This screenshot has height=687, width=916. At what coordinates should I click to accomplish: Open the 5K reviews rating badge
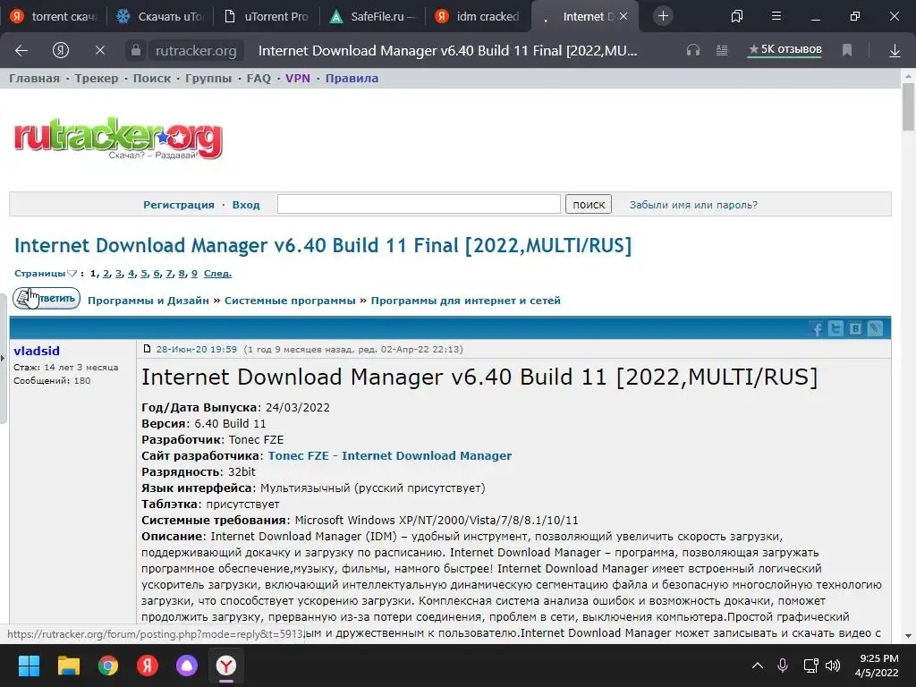coord(785,50)
